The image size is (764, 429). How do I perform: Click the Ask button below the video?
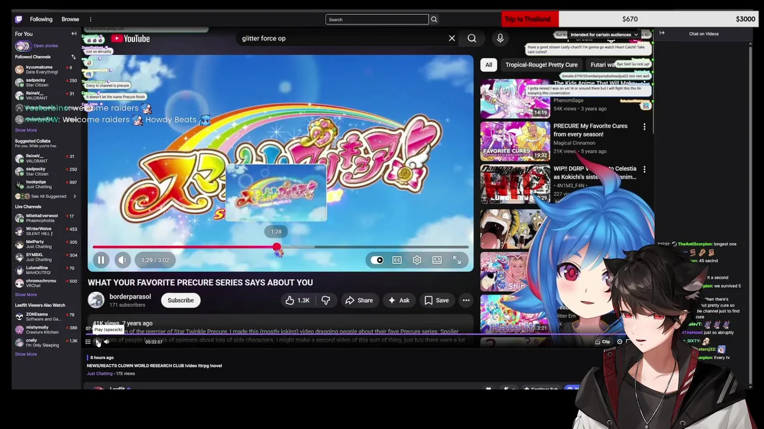(399, 300)
